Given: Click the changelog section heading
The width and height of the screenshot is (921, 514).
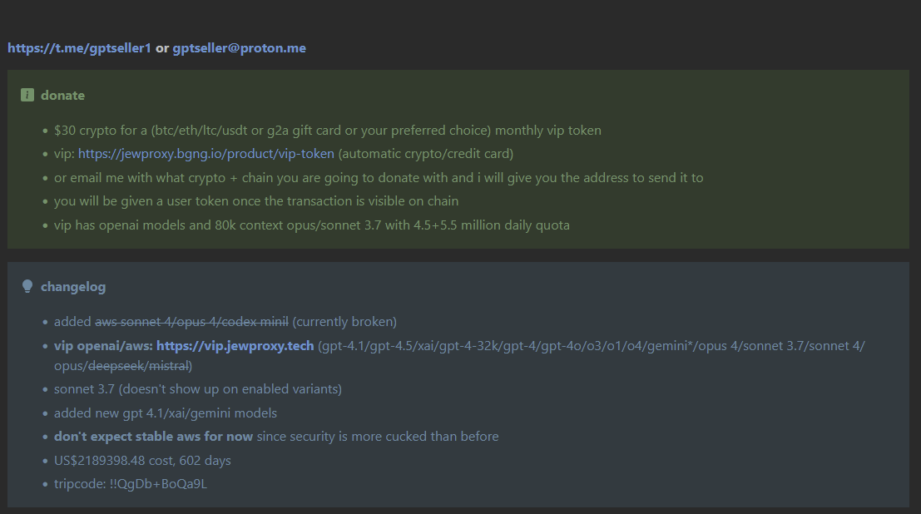Looking at the screenshot, I should click(x=73, y=287).
